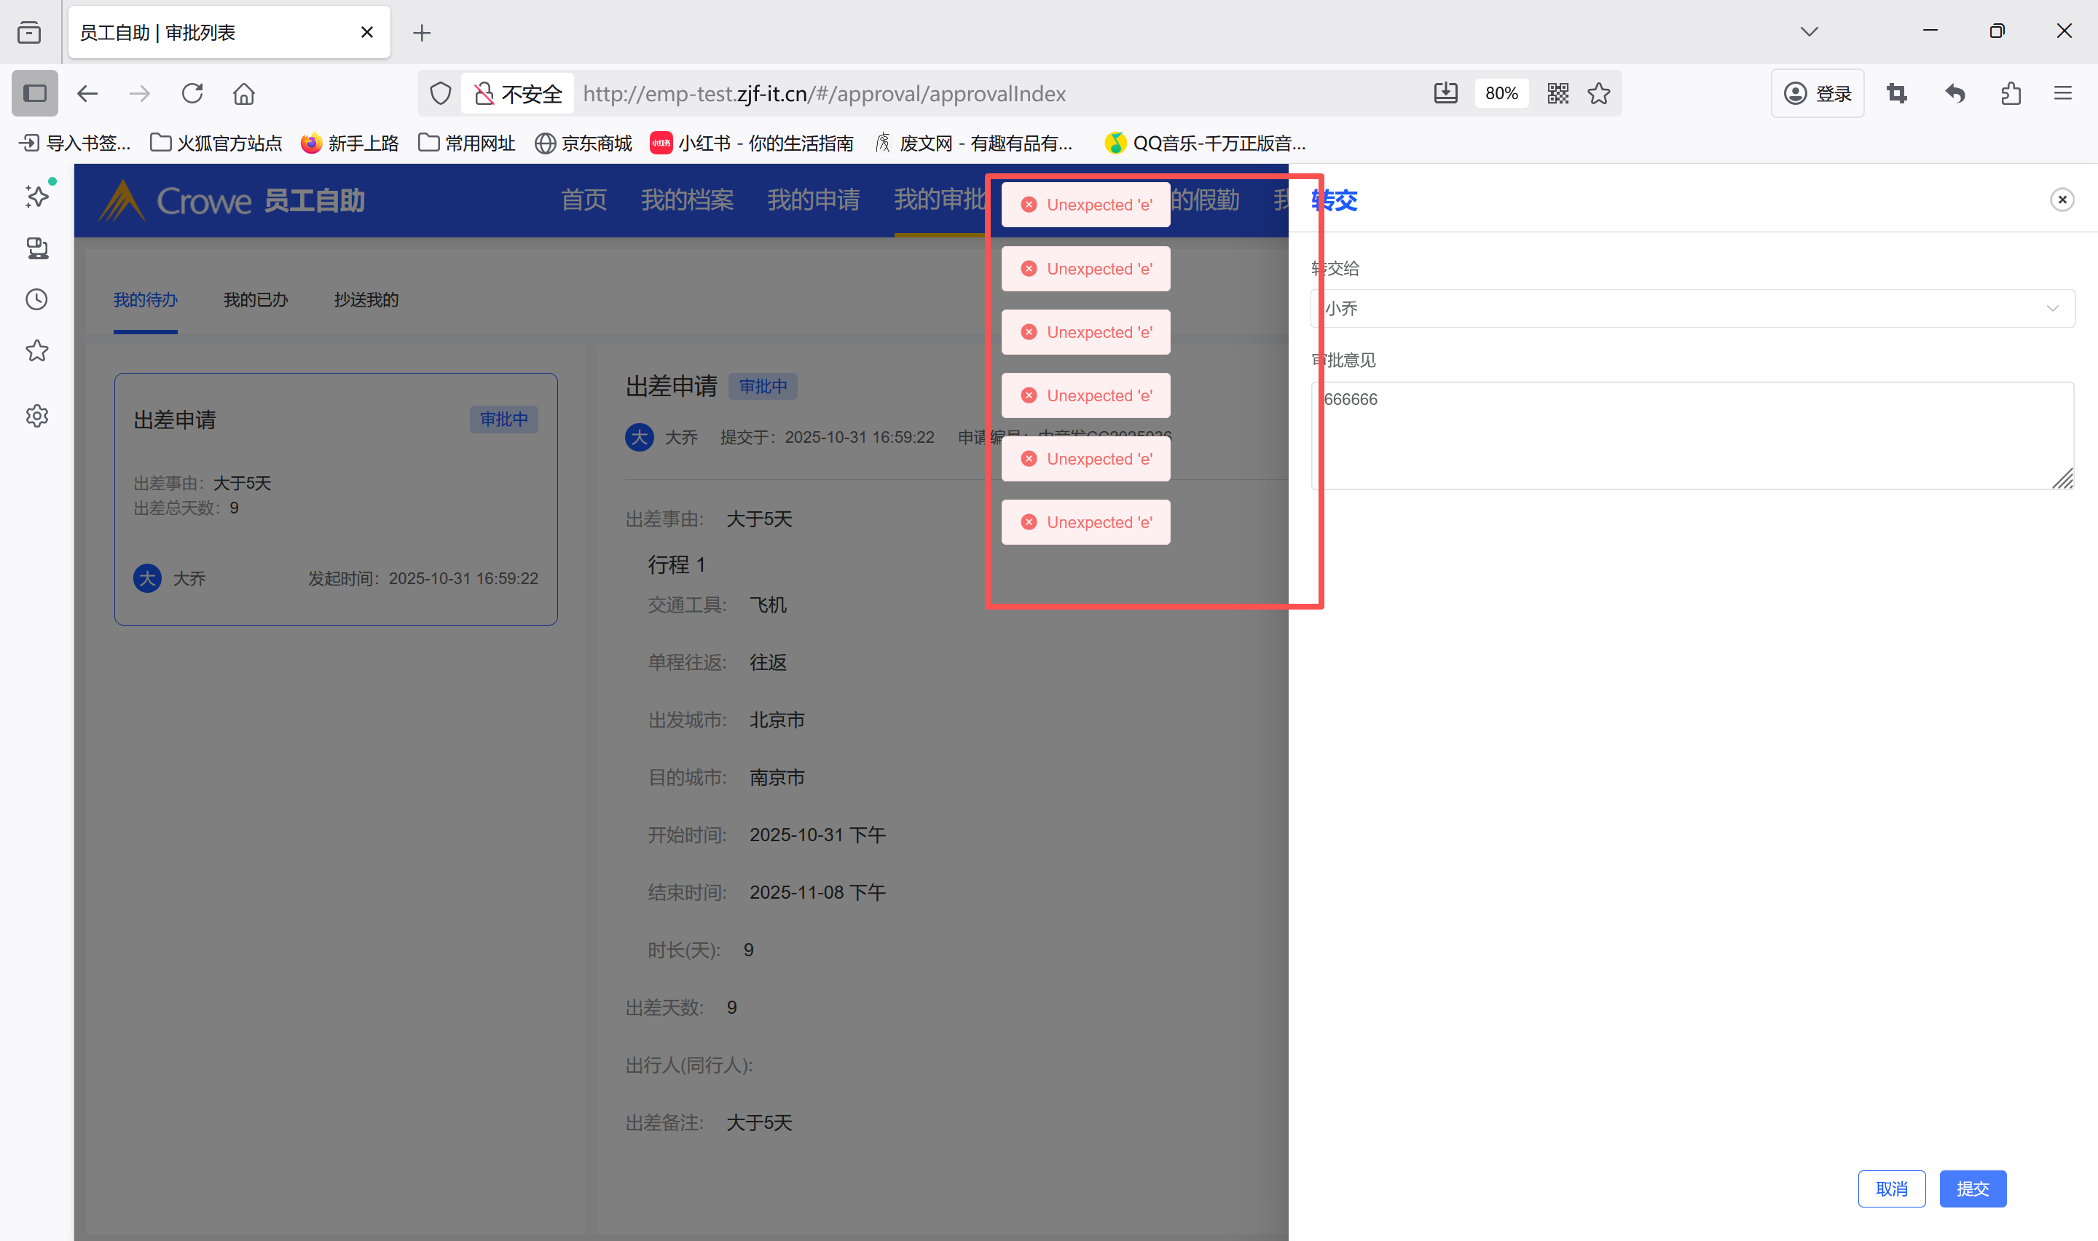Open the browser hamburger menu

(2062, 94)
